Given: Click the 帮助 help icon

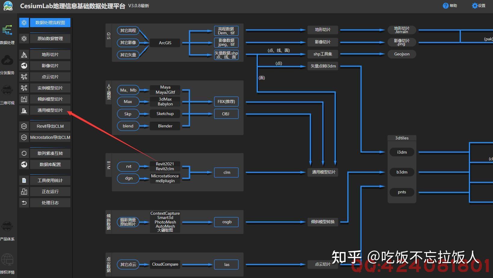Looking at the screenshot, I should pyautogui.click(x=445, y=5).
